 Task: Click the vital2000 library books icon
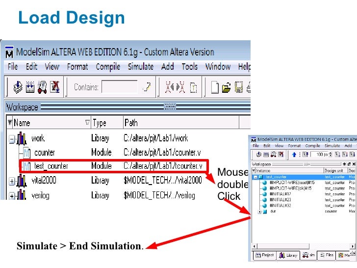(x=22, y=181)
